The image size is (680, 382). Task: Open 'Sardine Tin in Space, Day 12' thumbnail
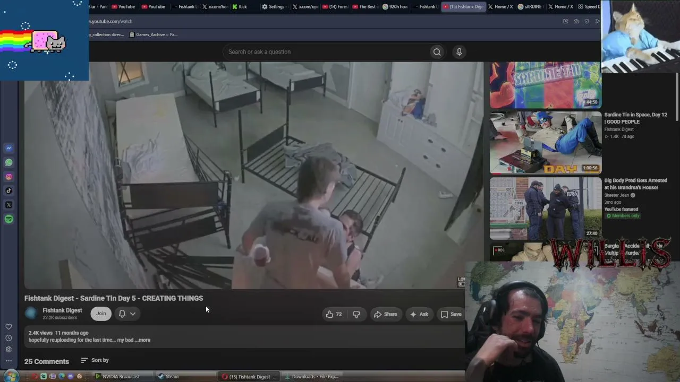click(546, 142)
